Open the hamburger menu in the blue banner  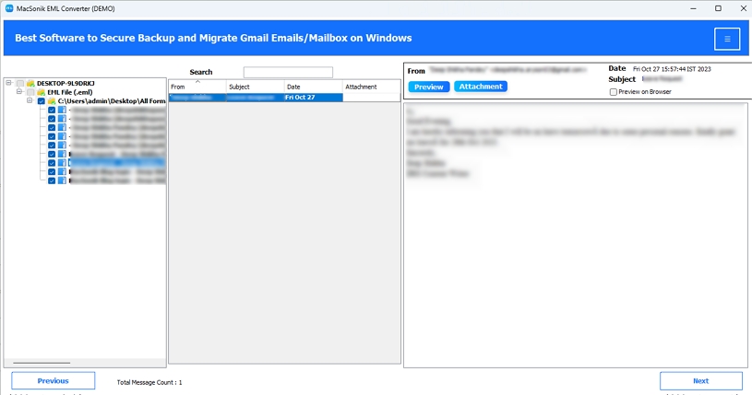[727, 39]
